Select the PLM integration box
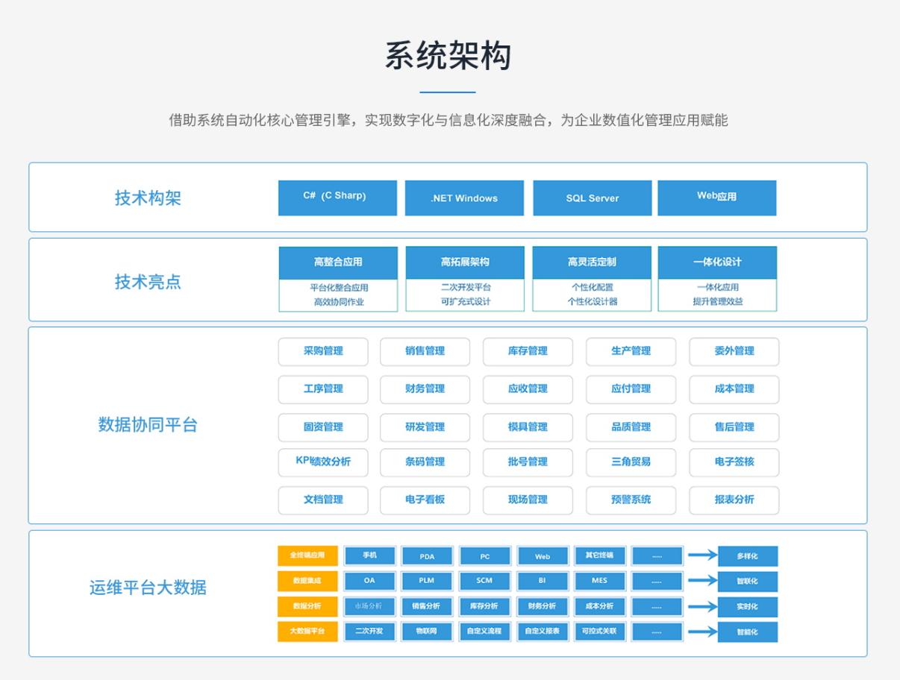This screenshot has height=680, width=900. 427,581
